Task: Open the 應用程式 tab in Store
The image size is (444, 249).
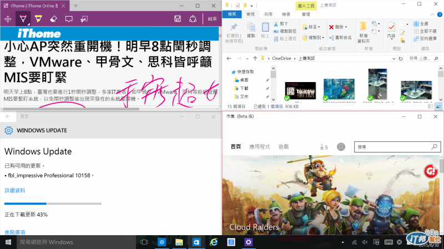Action: [260, 146]
